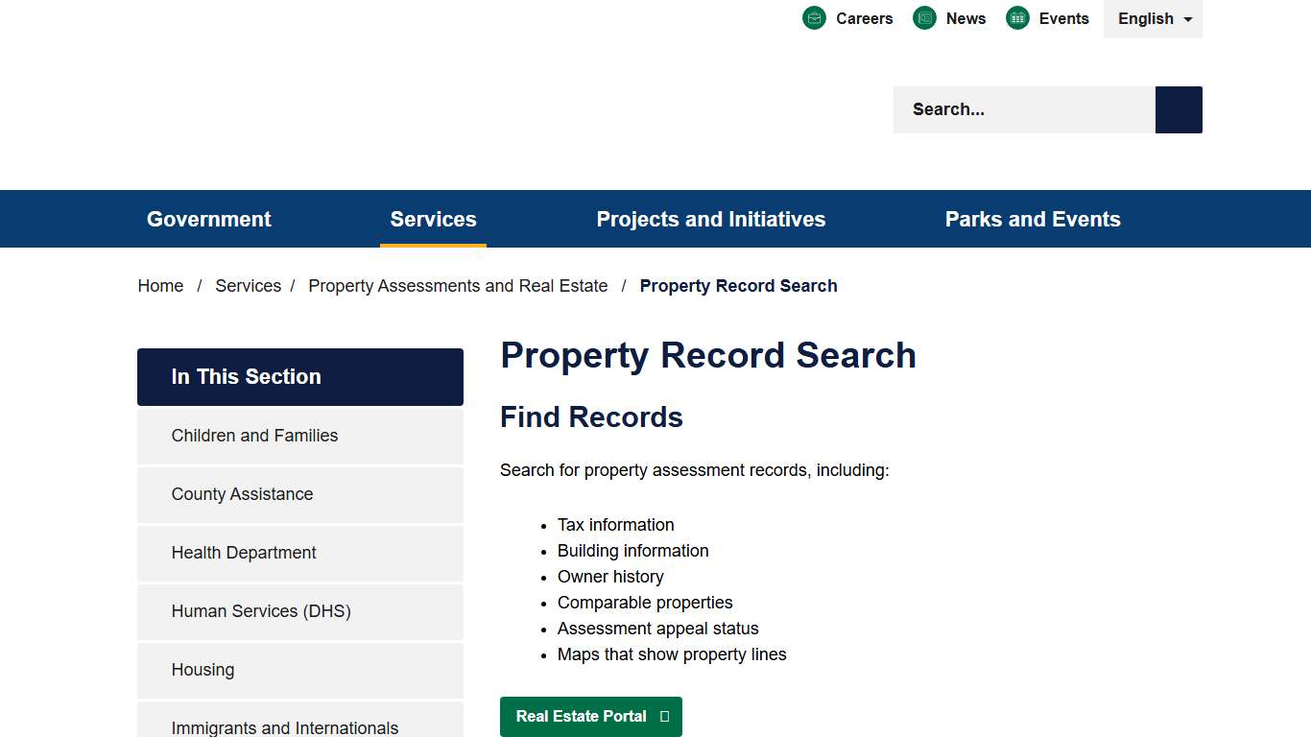Image resolution: width=1311 pixels, height=737 pixels.
Task: Open the Government navigation menu
Action: pyautogui.click(x=208, y=219)
